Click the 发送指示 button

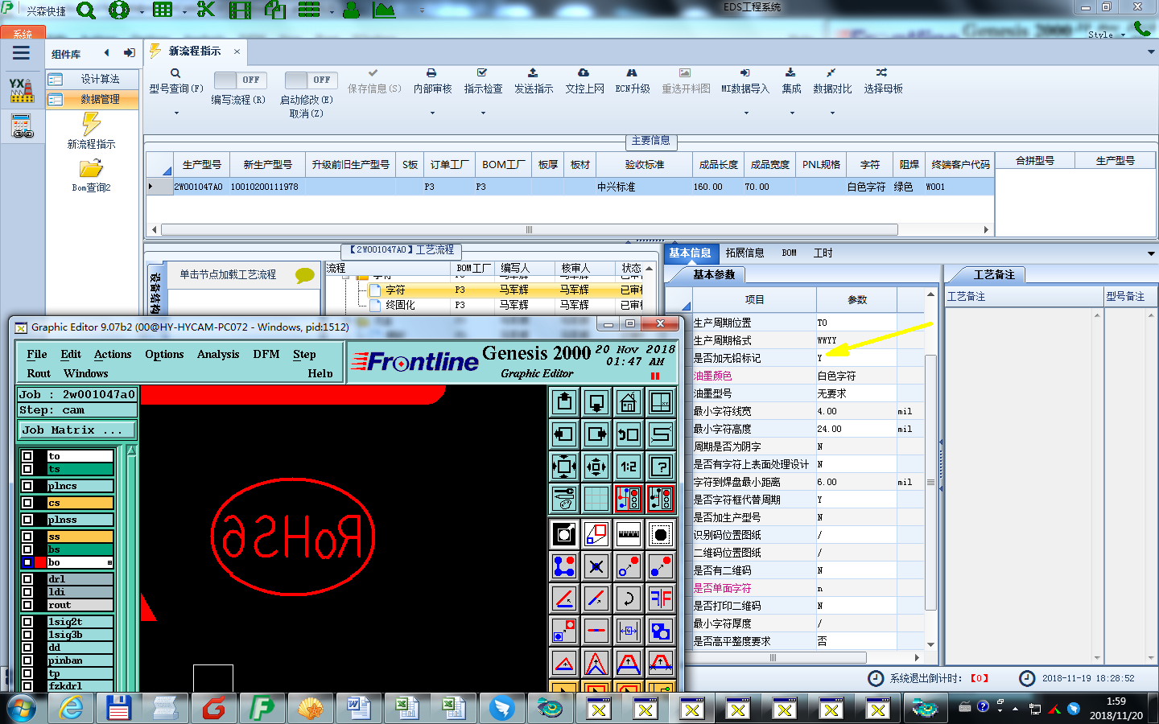tap(534, 82)
